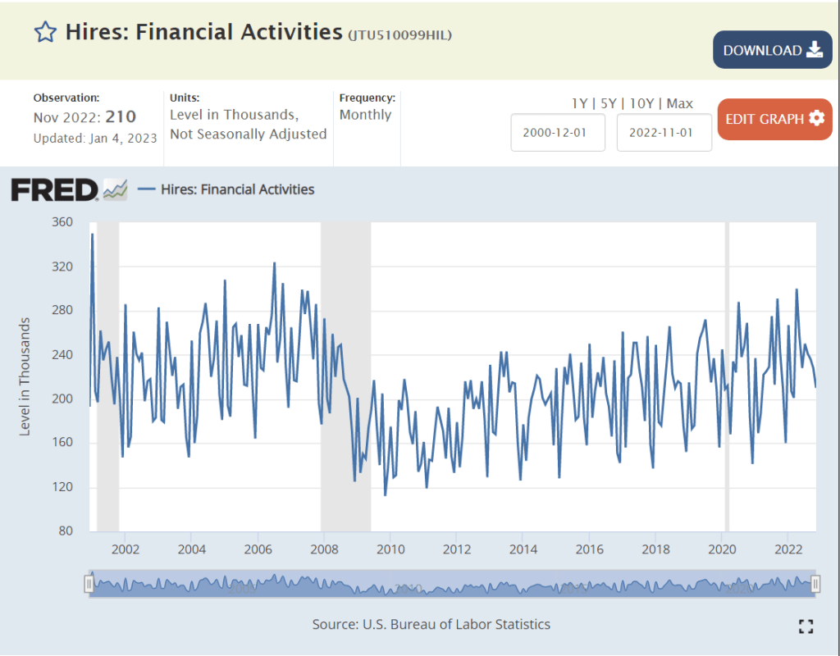Viewport: 840px width, 656px height.
Task: Click the gear icon on Edit Graph
Action: 816,118
